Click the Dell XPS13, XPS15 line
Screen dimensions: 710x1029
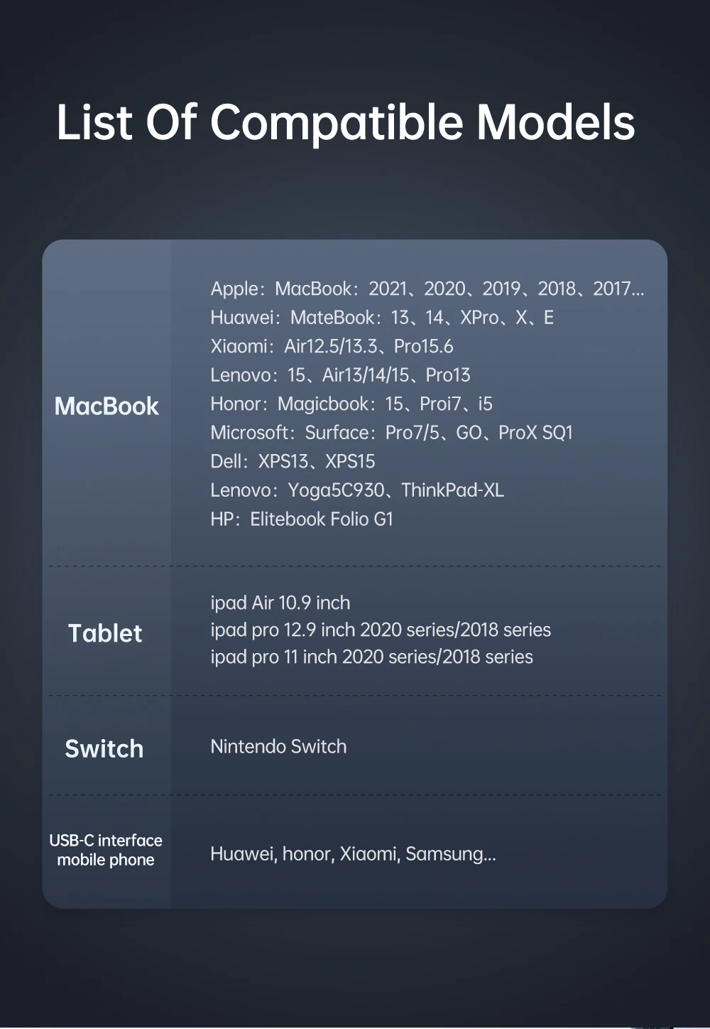click(293, 461)
